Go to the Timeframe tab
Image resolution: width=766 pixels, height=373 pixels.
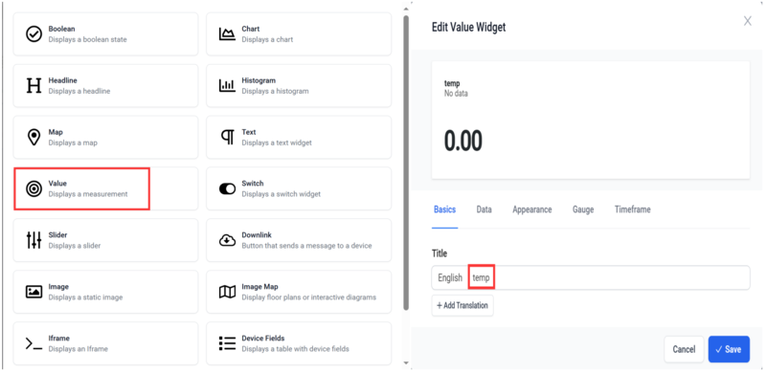pos(632,209)
